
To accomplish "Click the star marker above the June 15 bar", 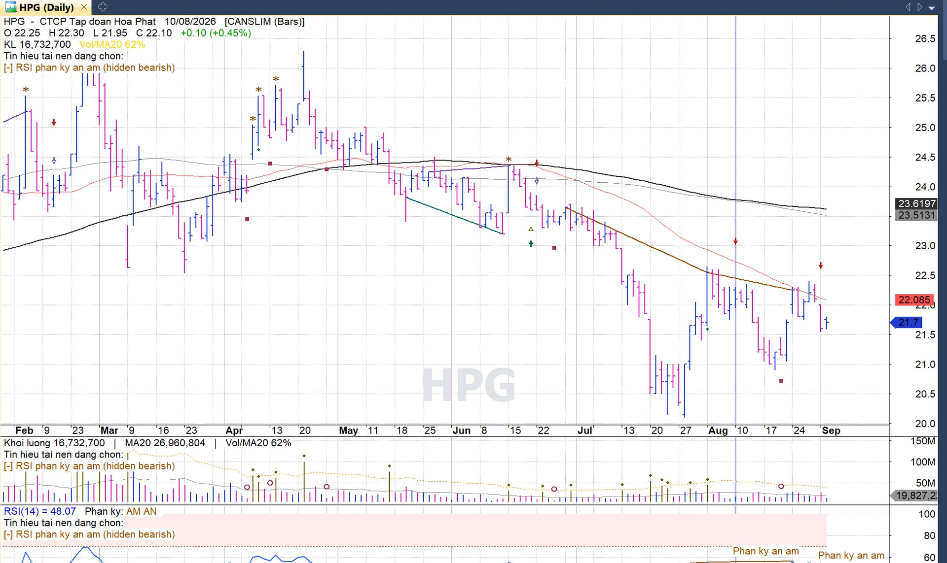I will click(509, 160).
